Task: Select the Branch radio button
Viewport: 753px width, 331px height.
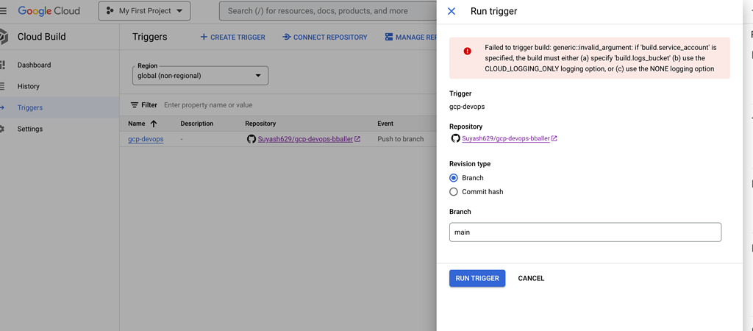Action: tap(454, 178)
